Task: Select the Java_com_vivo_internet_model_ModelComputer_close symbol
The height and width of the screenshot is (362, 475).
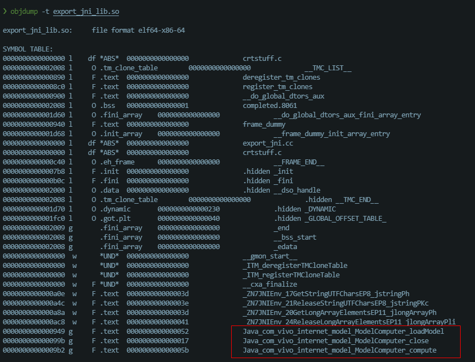Action: pos(335,340)
